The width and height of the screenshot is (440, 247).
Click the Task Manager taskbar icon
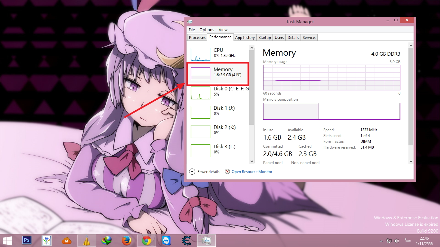pyautogui.click(x=206, y=241)
